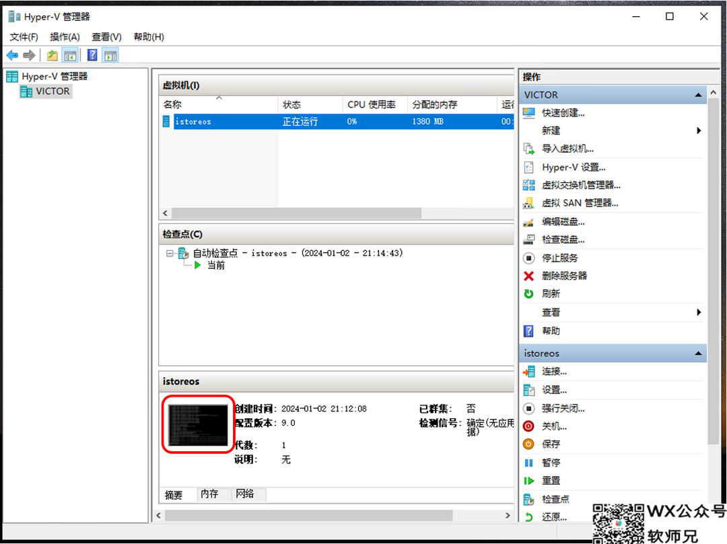Click the 重置 reset icon
The height and width of the screenshot is (544, 727).
tap(528, 481)
